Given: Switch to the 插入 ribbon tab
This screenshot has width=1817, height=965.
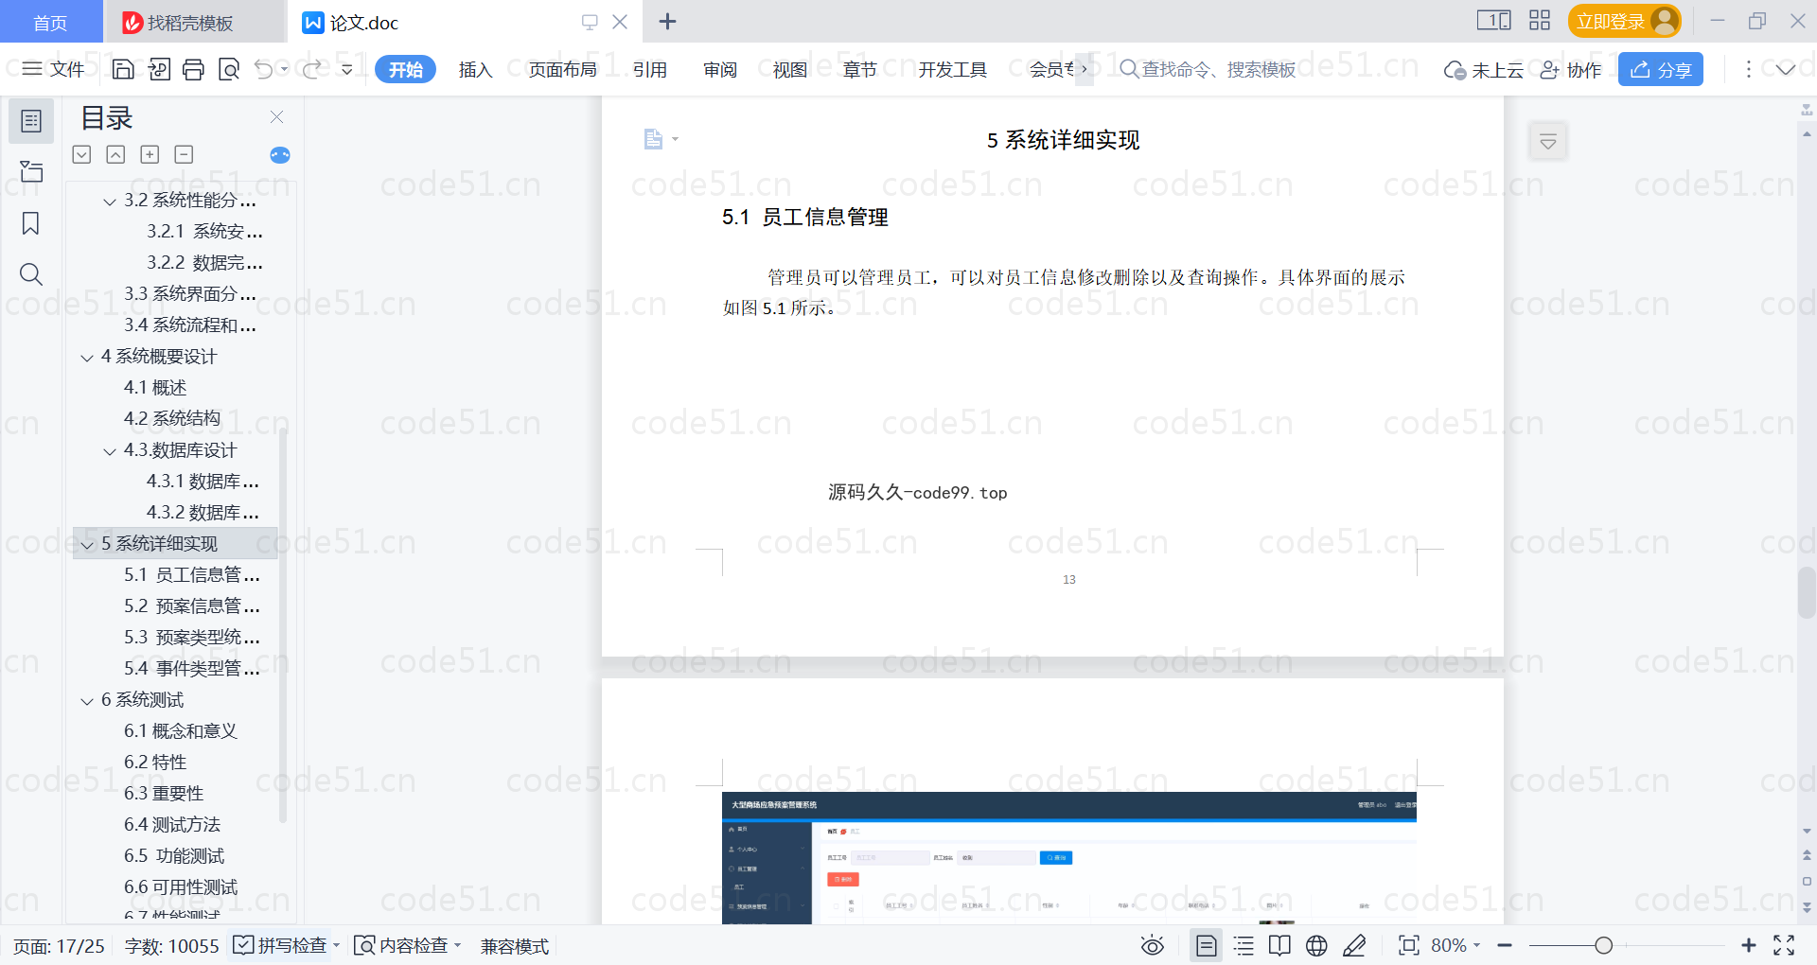Looking at the screenshot, I should (x=475, y=69).
